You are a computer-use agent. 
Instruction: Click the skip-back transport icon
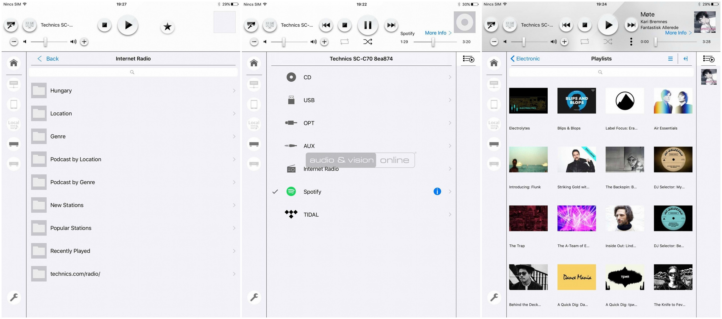325,25
